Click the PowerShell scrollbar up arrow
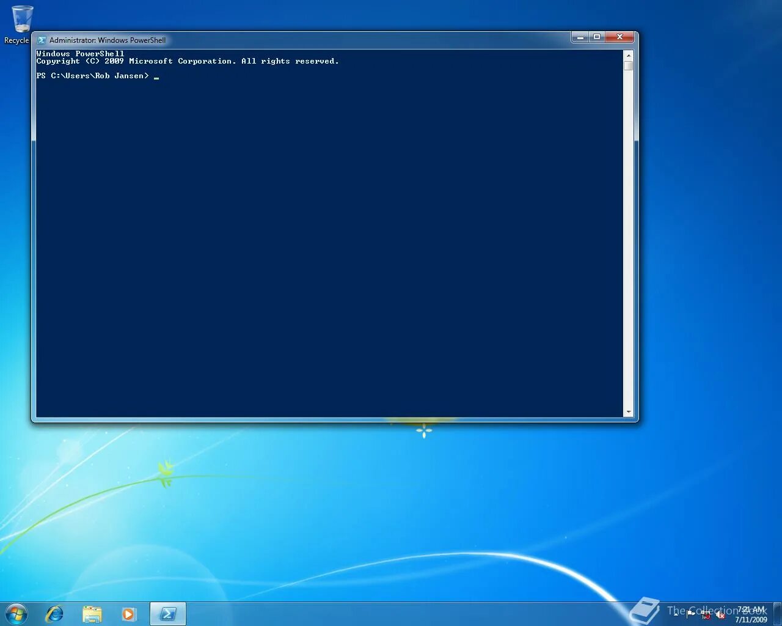The width and height of the screenshot is (782, 626). coord(628,55)
